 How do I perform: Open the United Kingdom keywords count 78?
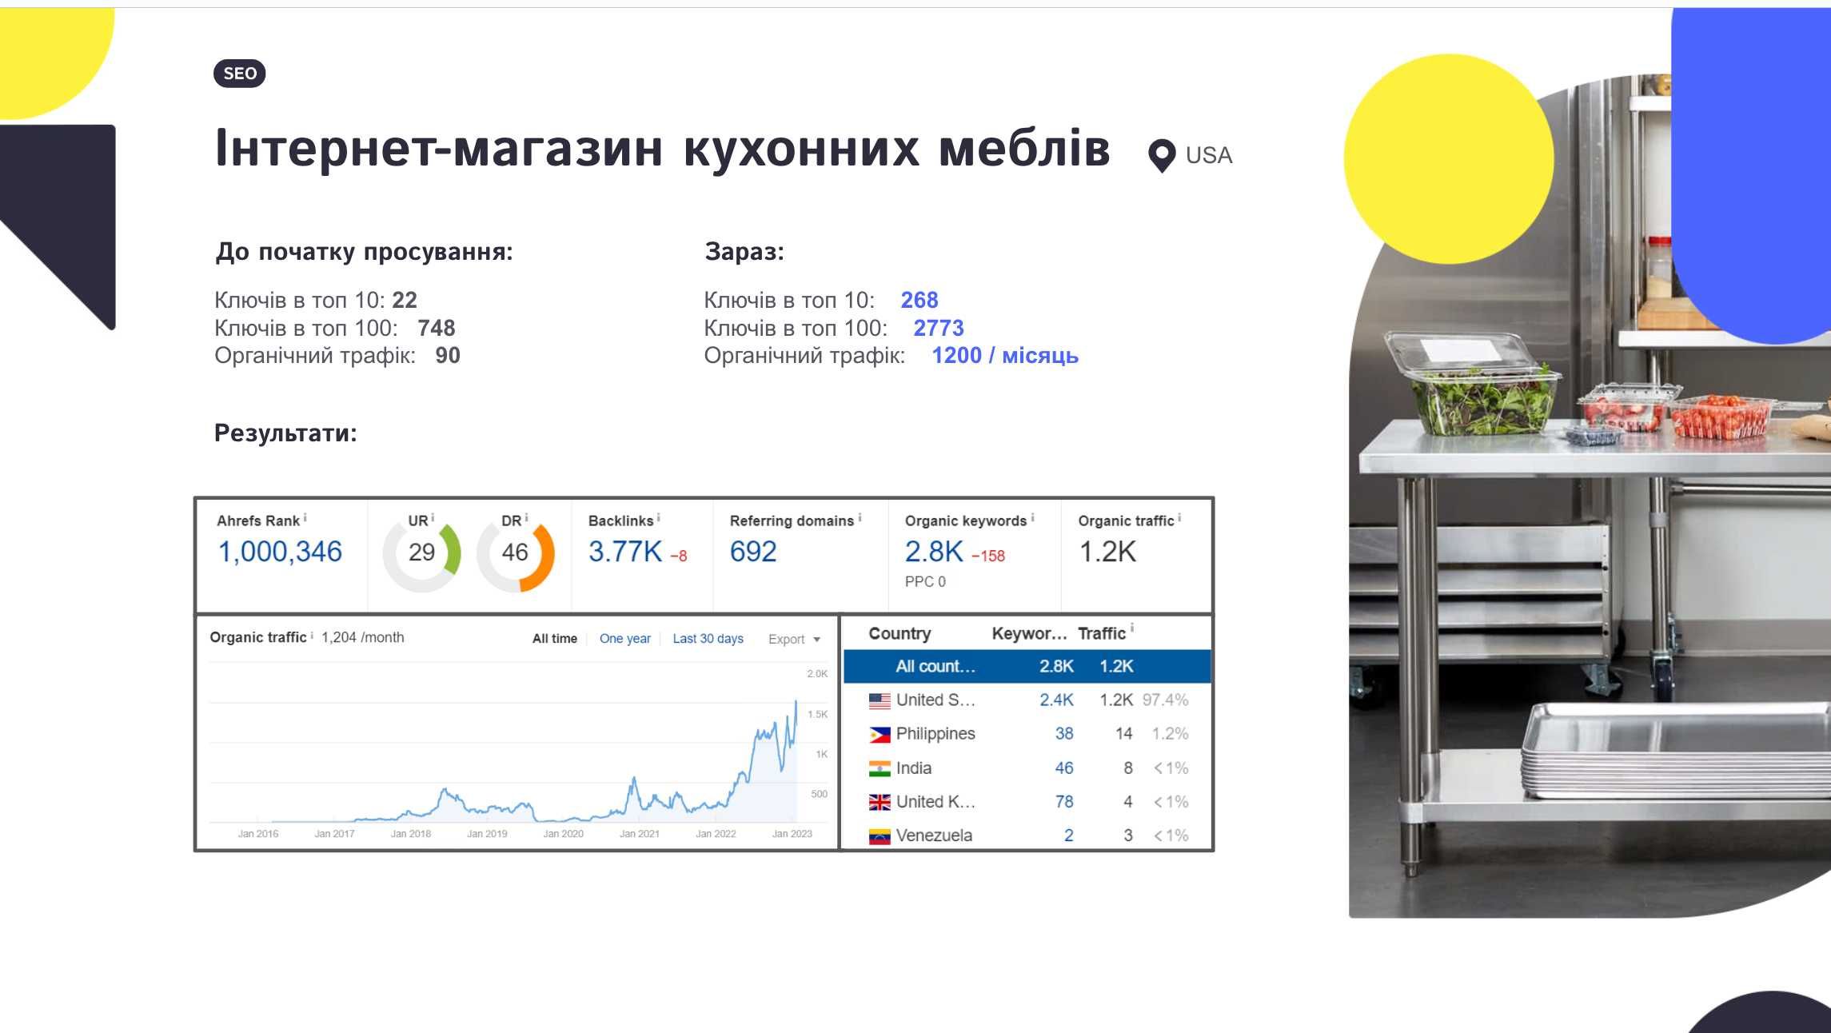tap(1064, 802)
